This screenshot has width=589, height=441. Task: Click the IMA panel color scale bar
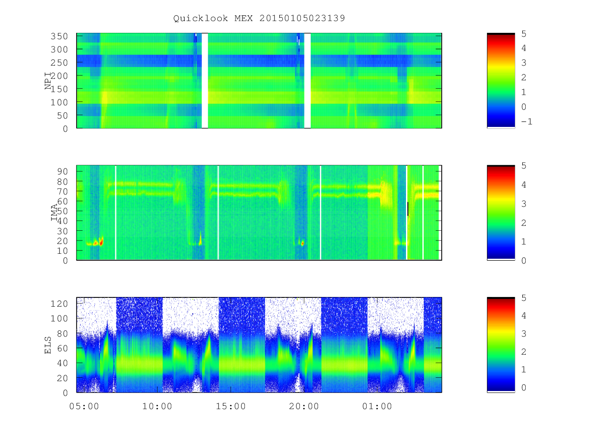coord(501,213)
